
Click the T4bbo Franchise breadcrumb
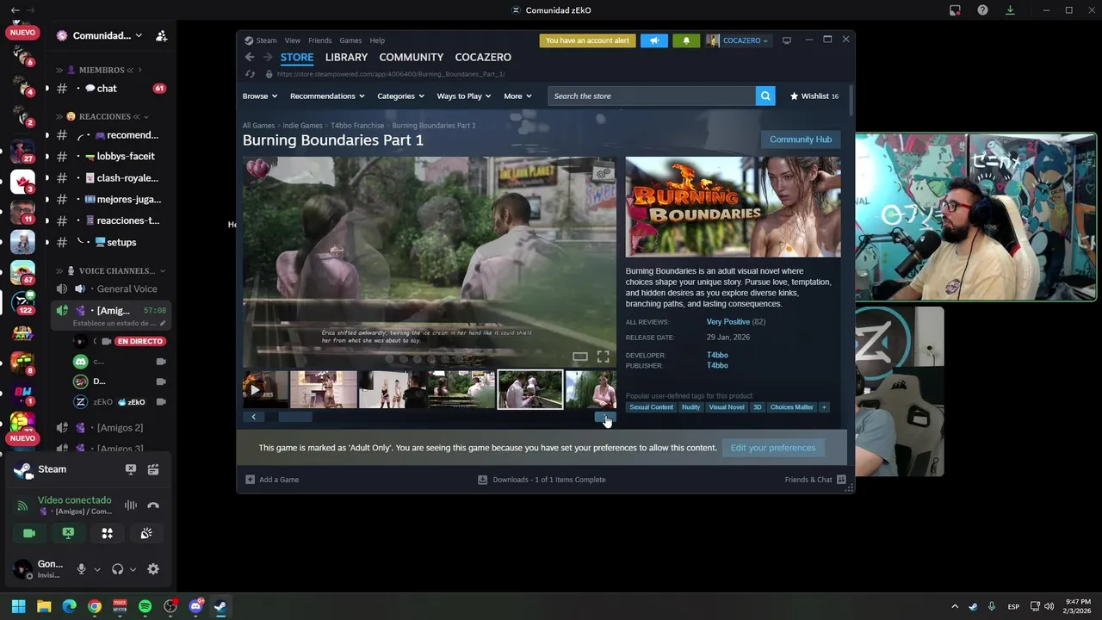click(x=357, y=126)
